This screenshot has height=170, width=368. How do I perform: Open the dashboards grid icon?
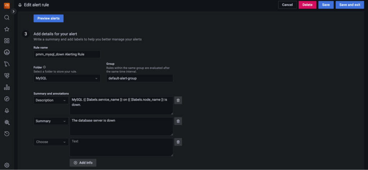[x=6, y=41]
